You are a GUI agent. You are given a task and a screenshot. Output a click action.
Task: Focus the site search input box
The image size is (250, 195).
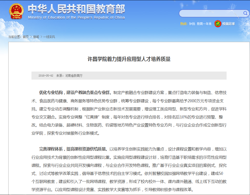point(211,13)
